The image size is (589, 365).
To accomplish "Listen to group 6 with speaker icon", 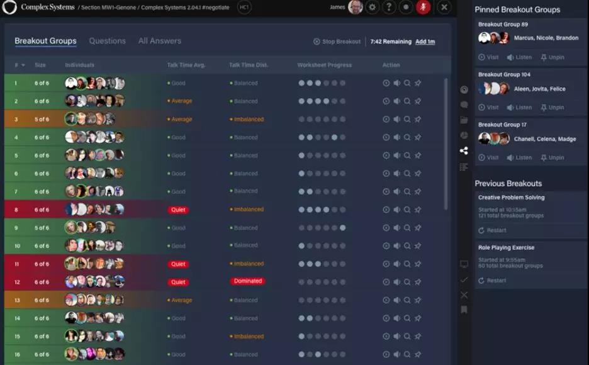I will [x=396, y=174].
